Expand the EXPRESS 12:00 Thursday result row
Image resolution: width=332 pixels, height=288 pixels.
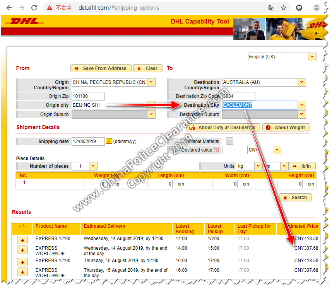click(x=22, y=262)
